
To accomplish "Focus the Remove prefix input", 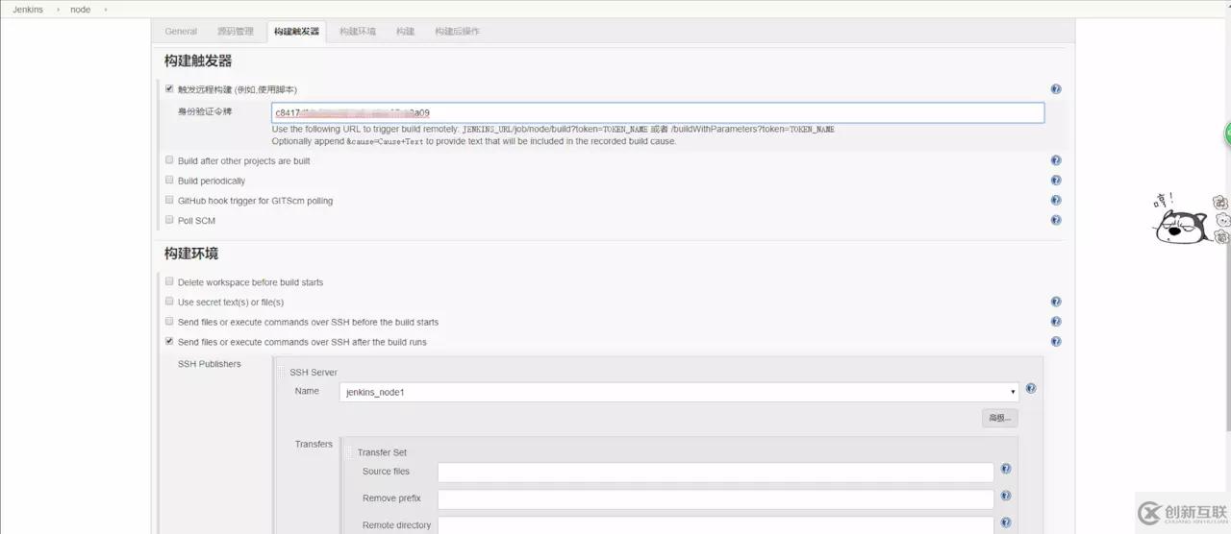I will tap(716, 499).
